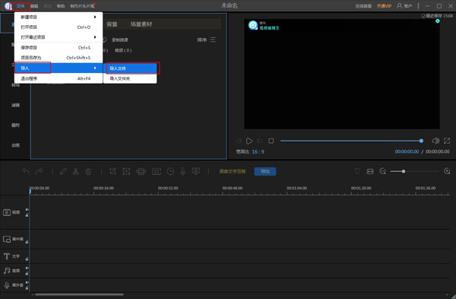Click the timeline zoom slider handle
Image resolution: width=456 pixels, height=299 pixels.
404,171
